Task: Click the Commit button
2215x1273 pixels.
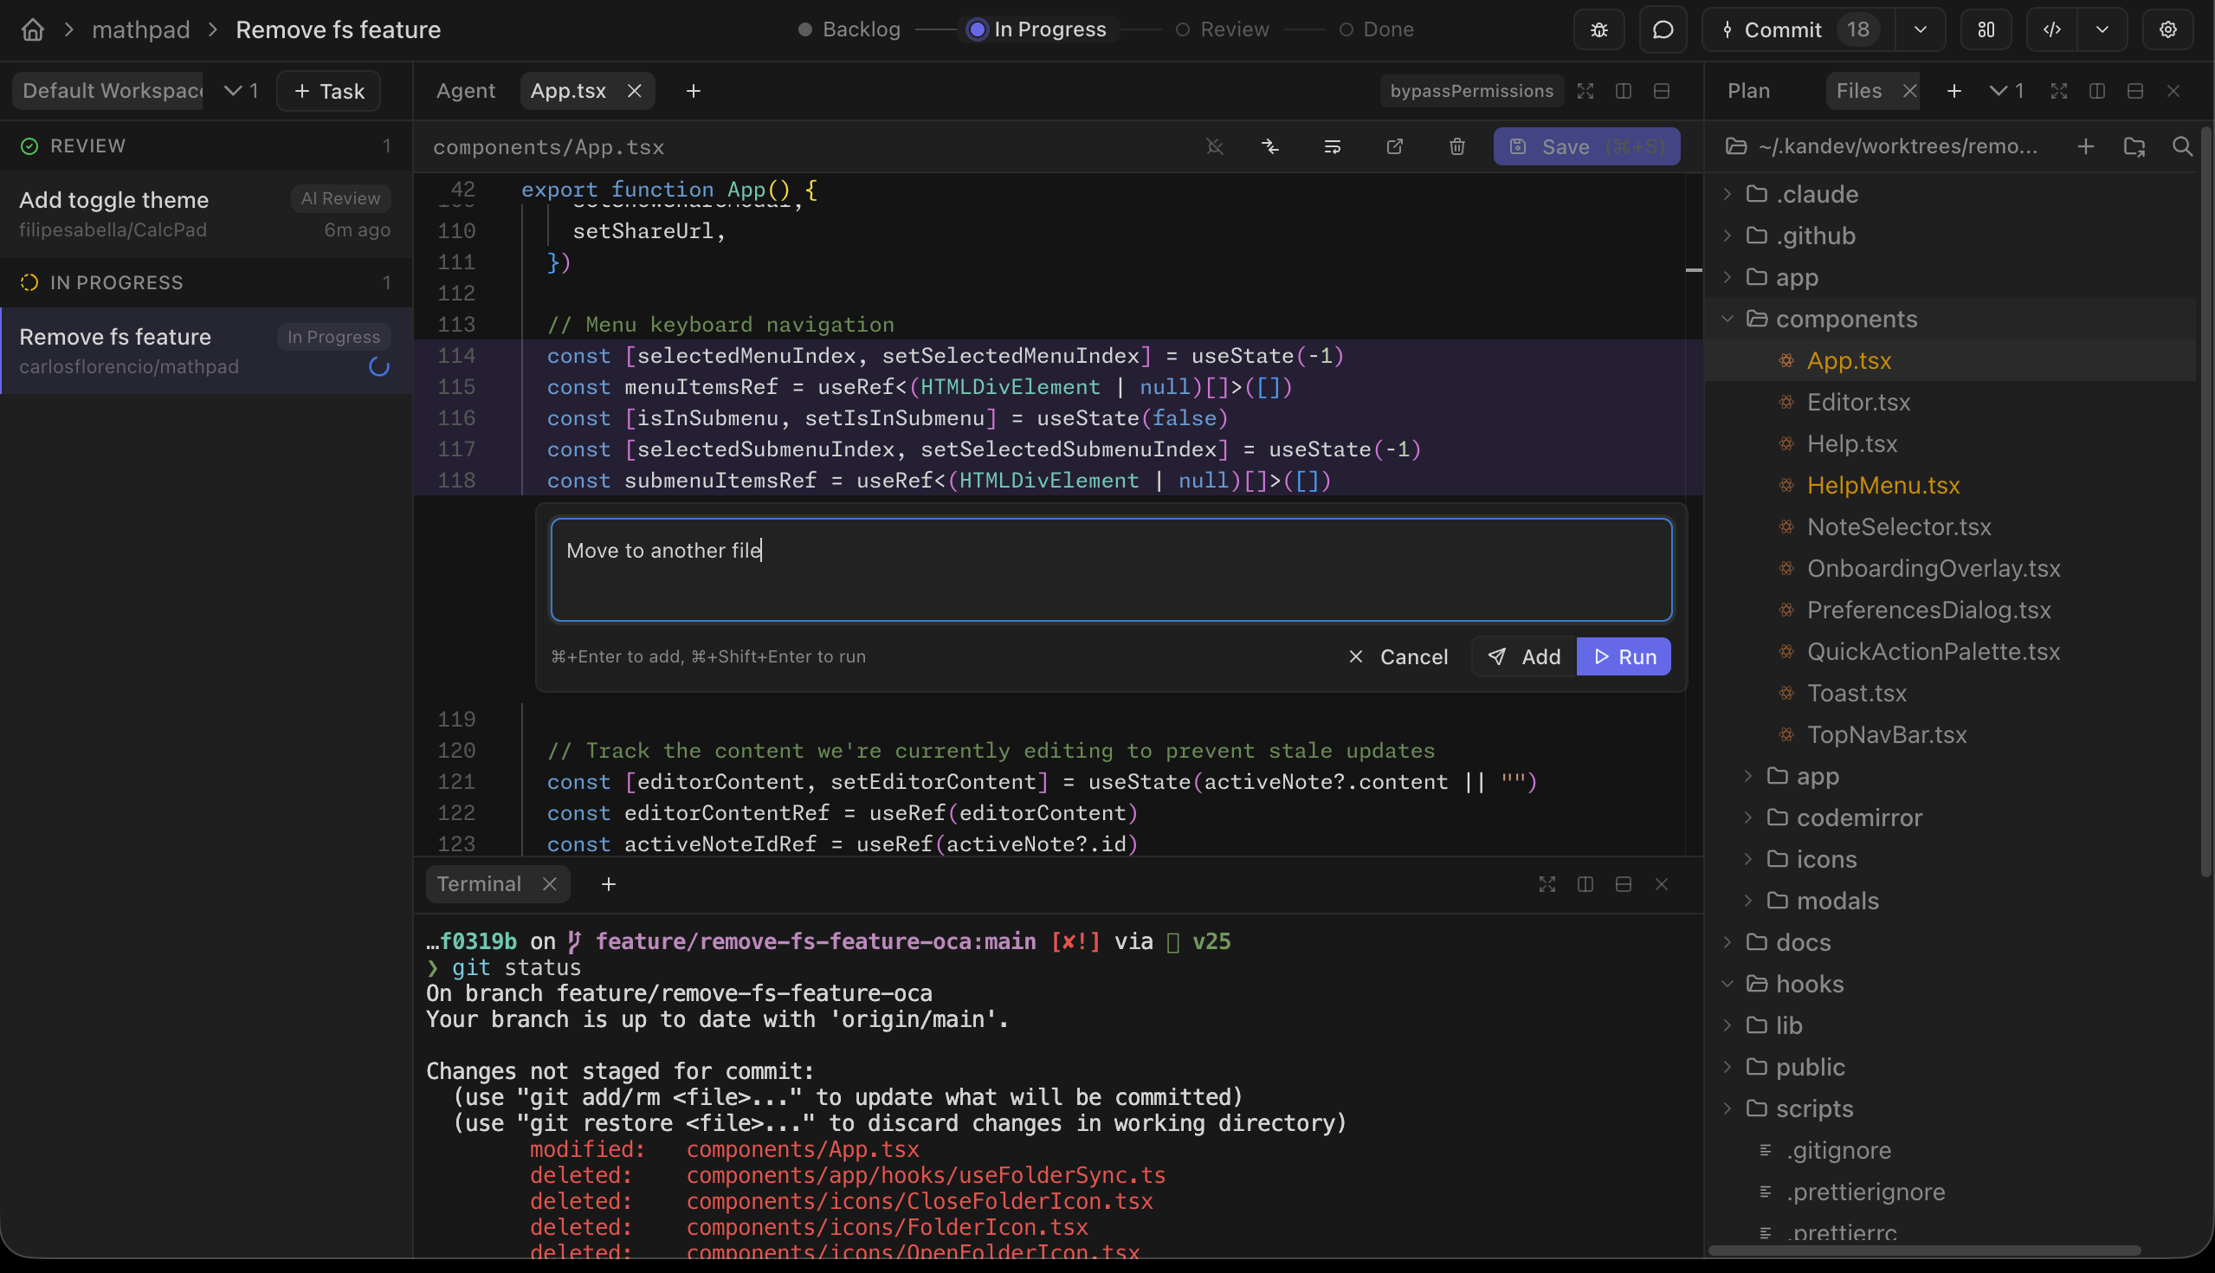Action: click(x=1798, y=29)
